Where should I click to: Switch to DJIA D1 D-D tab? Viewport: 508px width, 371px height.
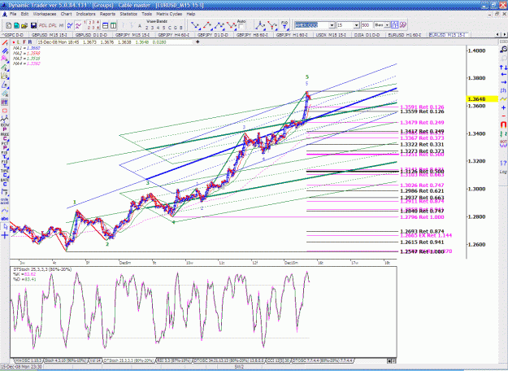[367, 35]
